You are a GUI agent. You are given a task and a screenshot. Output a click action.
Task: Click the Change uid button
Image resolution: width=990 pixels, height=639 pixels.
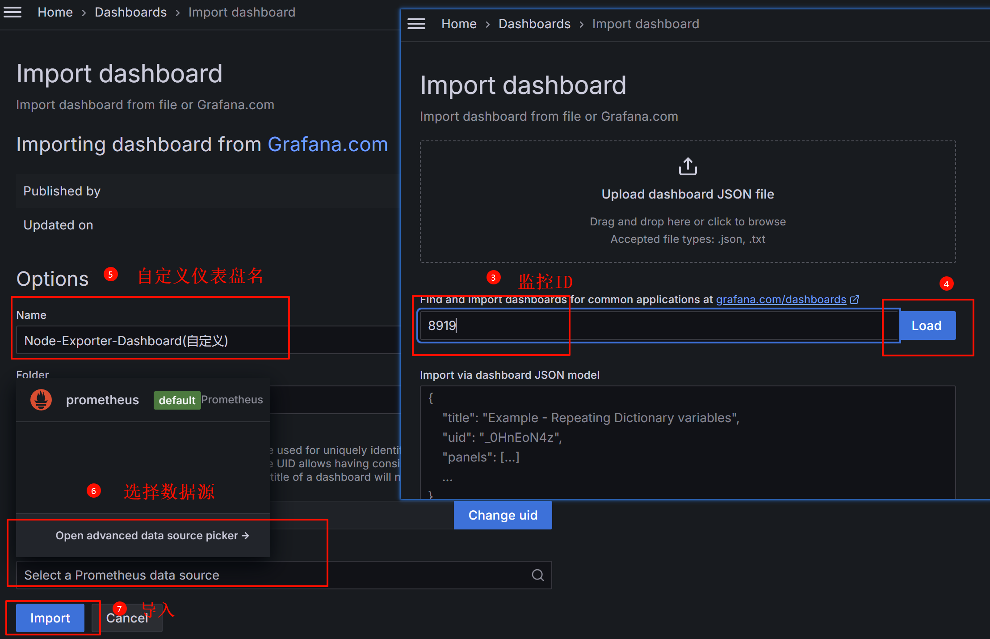pyautogui.click(x=503, y=515)
